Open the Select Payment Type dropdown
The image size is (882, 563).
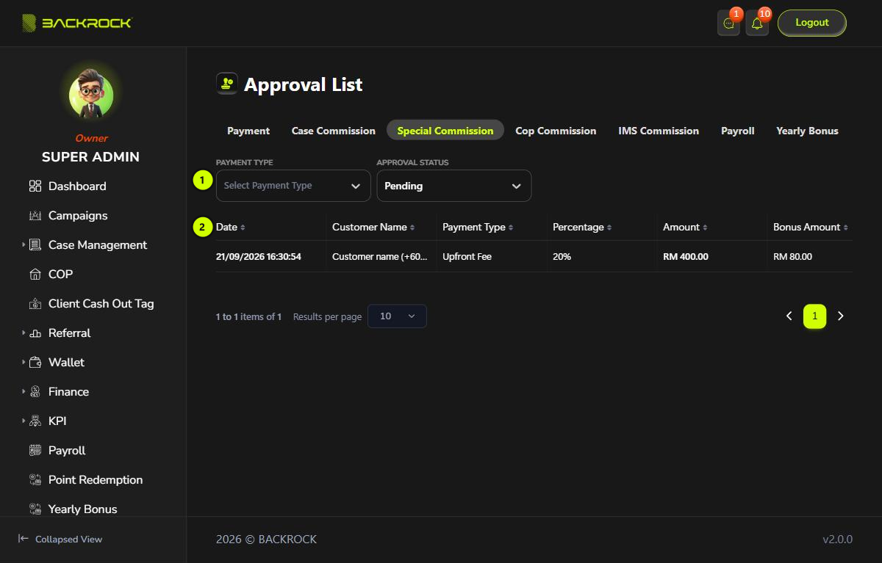[x=293, y=186]
